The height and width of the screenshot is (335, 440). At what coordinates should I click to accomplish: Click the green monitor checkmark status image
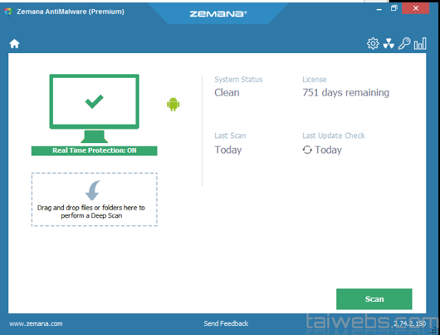[x=94, y=102]
